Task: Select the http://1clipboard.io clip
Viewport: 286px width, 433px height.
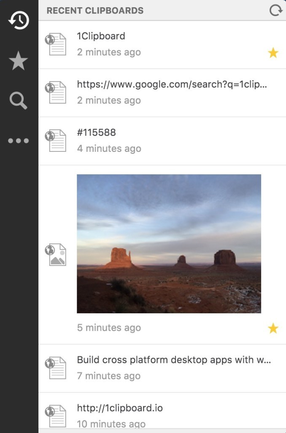Action: (x=162, y=413)
